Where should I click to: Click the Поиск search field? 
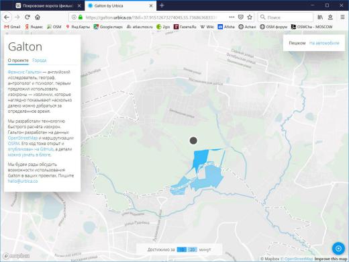click(285, 17)
